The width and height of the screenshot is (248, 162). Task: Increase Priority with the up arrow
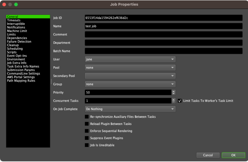[x=174, y=91]
